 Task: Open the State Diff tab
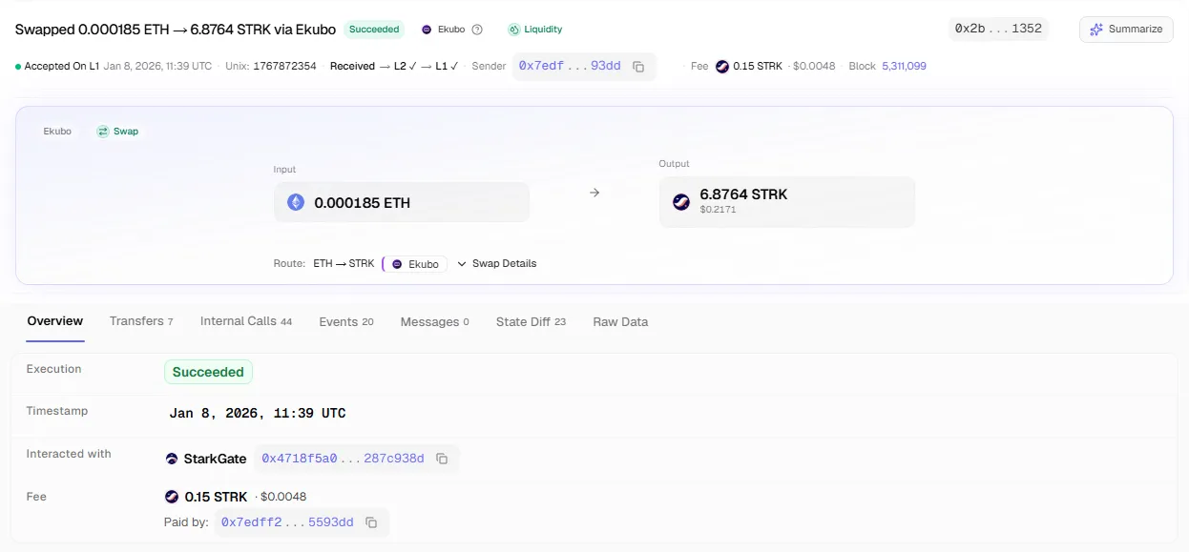click(x=531, y=321)
